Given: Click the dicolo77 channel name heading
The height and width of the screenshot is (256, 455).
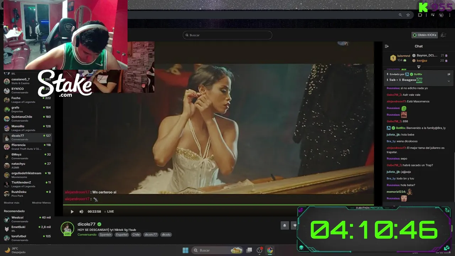Looking at the screenshot, I should pos(87,224).
